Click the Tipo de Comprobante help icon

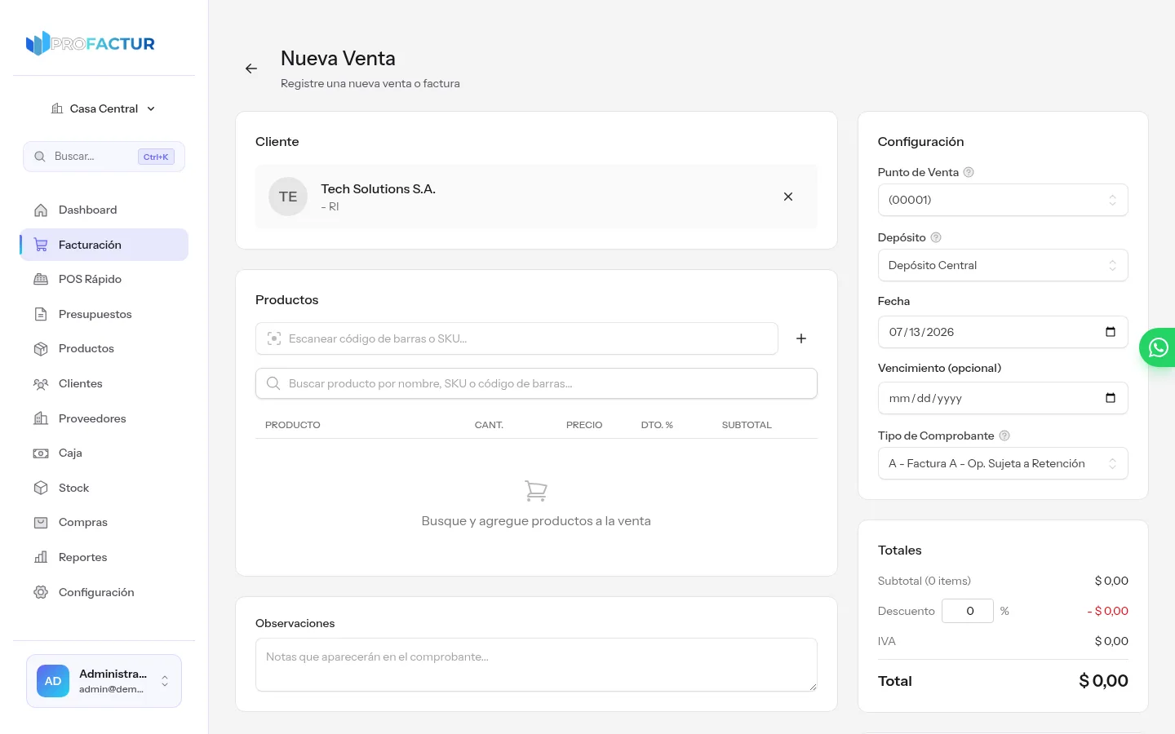(1004, 436)
